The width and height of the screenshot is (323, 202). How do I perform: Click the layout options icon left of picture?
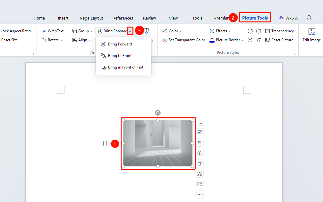[x=105, y=143]
